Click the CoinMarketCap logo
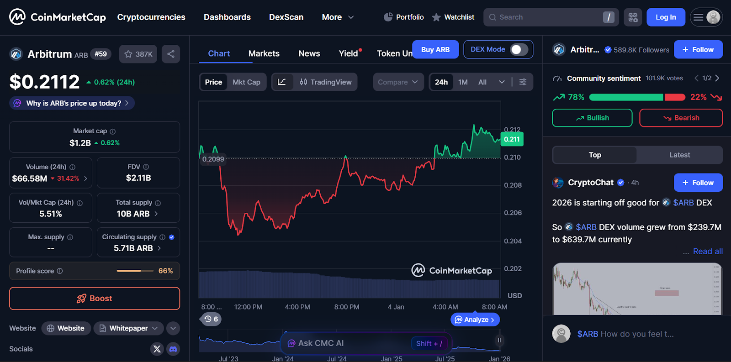The height and width of the screenshot is (362, 731). (58, 17)
